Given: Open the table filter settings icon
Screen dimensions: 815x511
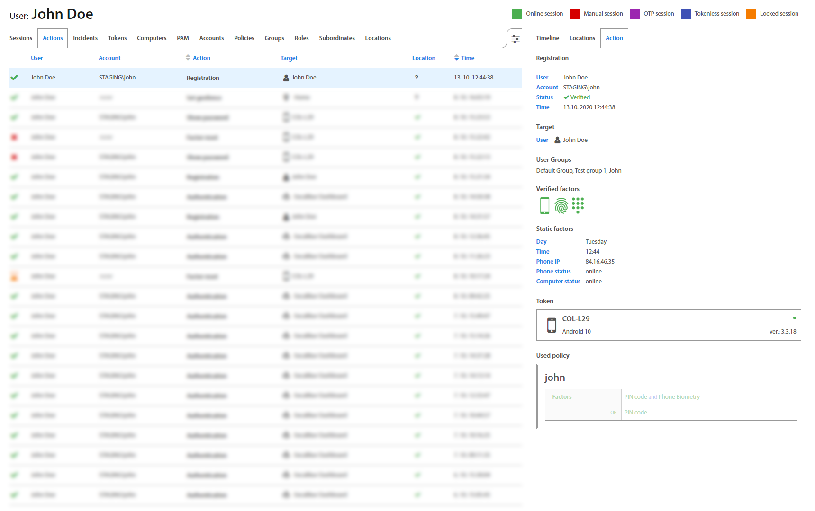Looking at the screenshot, I should (516, 39).
